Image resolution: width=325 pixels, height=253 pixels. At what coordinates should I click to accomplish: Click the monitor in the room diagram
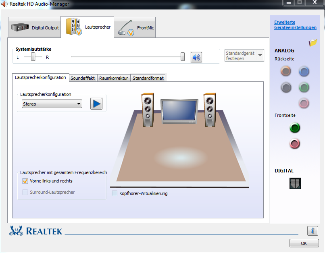pyautogui.click(x=179, y=112)
